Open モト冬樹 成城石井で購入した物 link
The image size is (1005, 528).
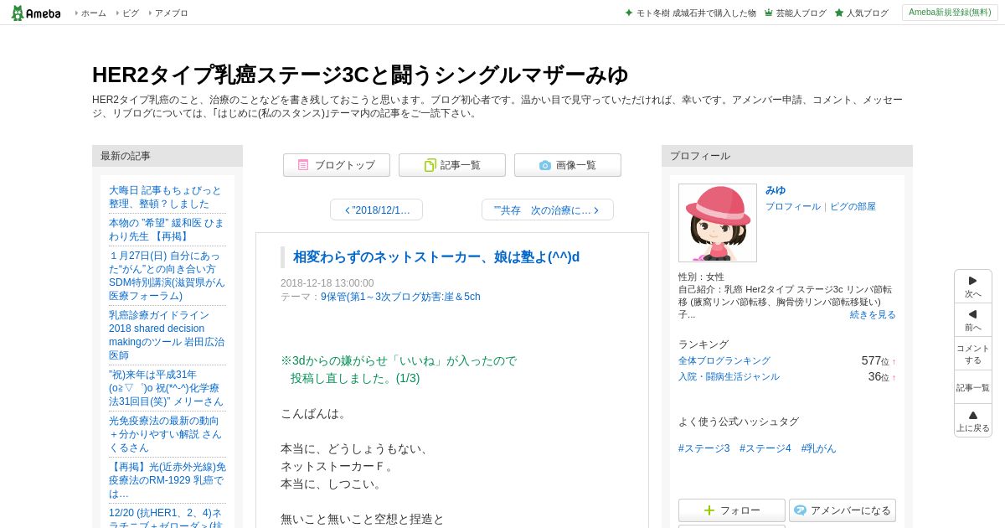tap(696, 13)
